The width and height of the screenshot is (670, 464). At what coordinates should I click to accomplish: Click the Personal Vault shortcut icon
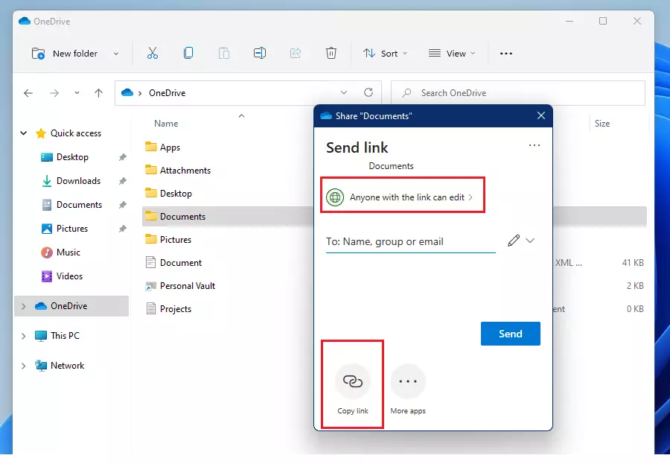(x=151, y=286)
